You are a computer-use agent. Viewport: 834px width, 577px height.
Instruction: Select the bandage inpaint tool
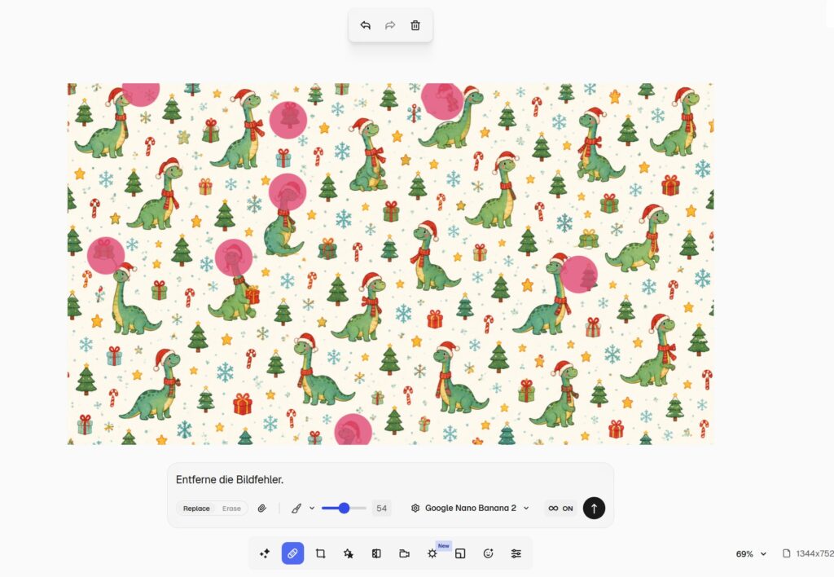tap(292, 553)
